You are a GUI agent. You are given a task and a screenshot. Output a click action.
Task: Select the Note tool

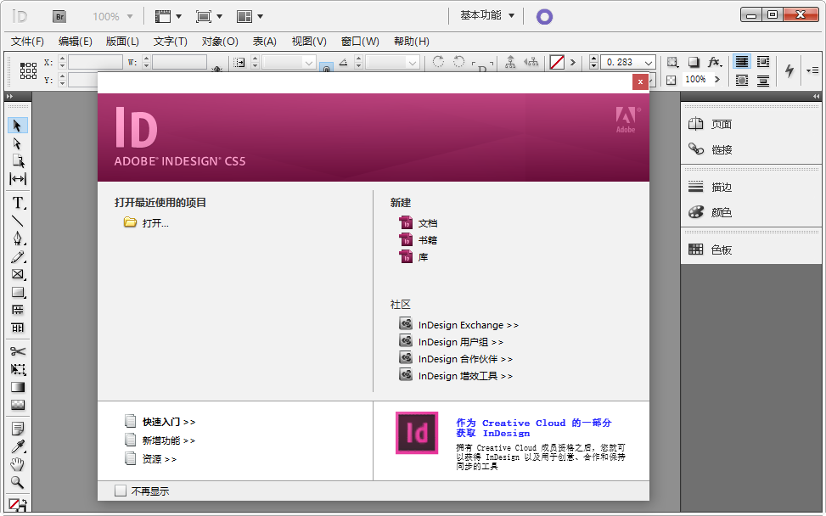(17, 429)
